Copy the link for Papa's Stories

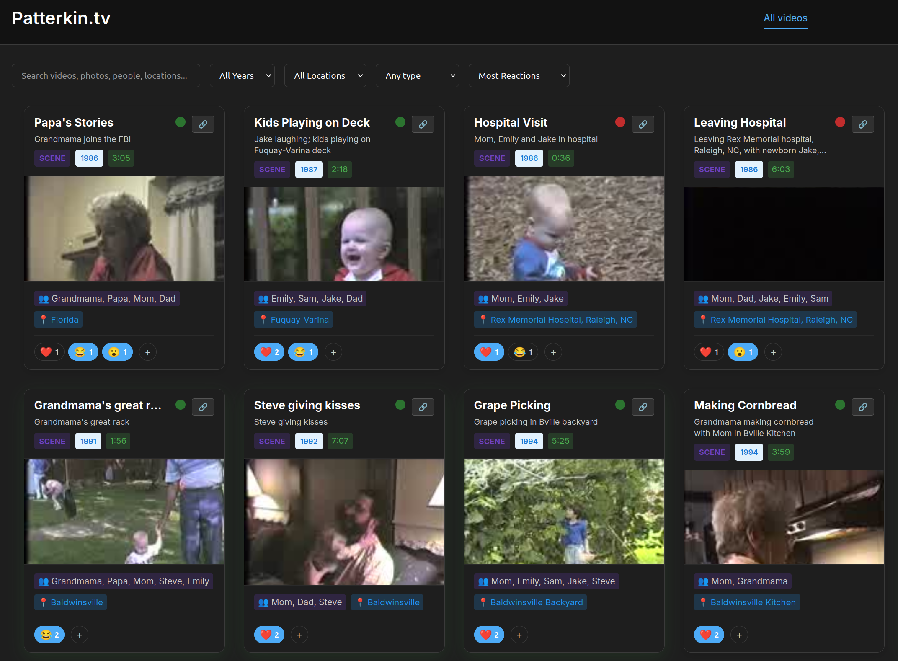point(203,124)
